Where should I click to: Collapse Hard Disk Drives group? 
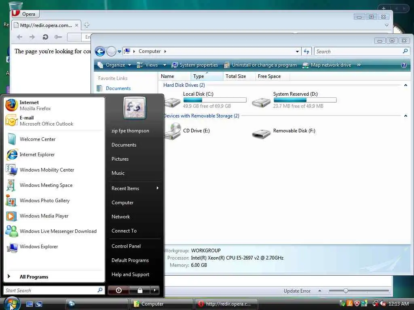coord(406,85)
